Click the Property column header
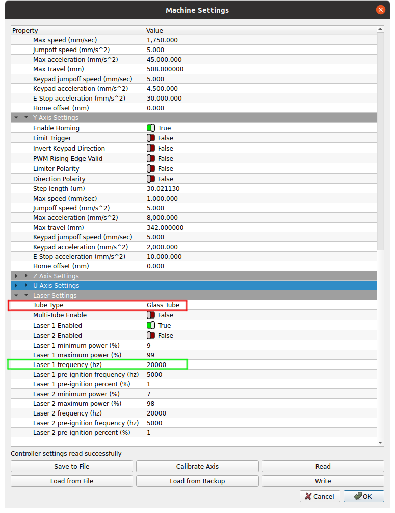 (77, 31)
